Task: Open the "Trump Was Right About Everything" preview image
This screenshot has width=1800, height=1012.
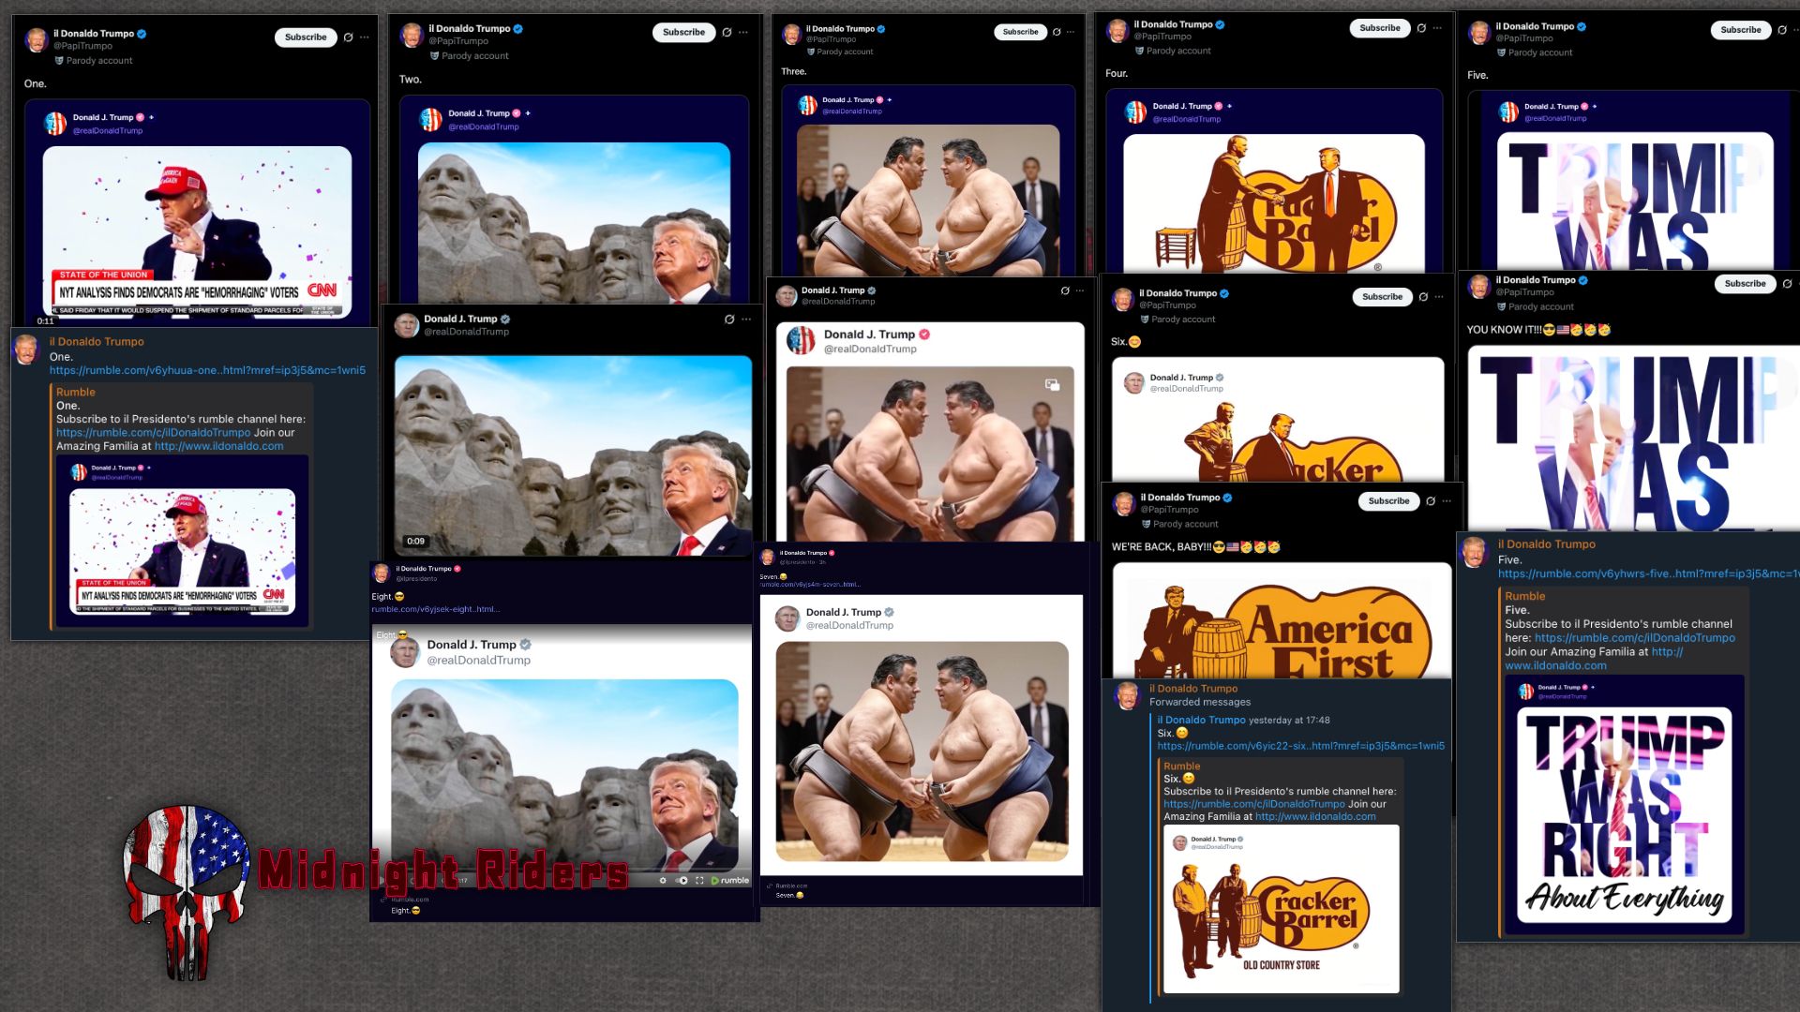Action: pyautogui.click(x=1625, y=814)
